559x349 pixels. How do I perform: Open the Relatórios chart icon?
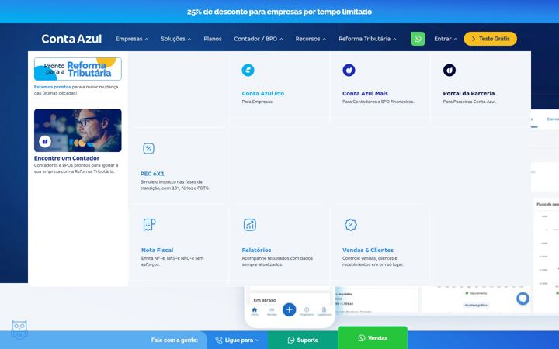pyautogui.click(x=250, y=225)
